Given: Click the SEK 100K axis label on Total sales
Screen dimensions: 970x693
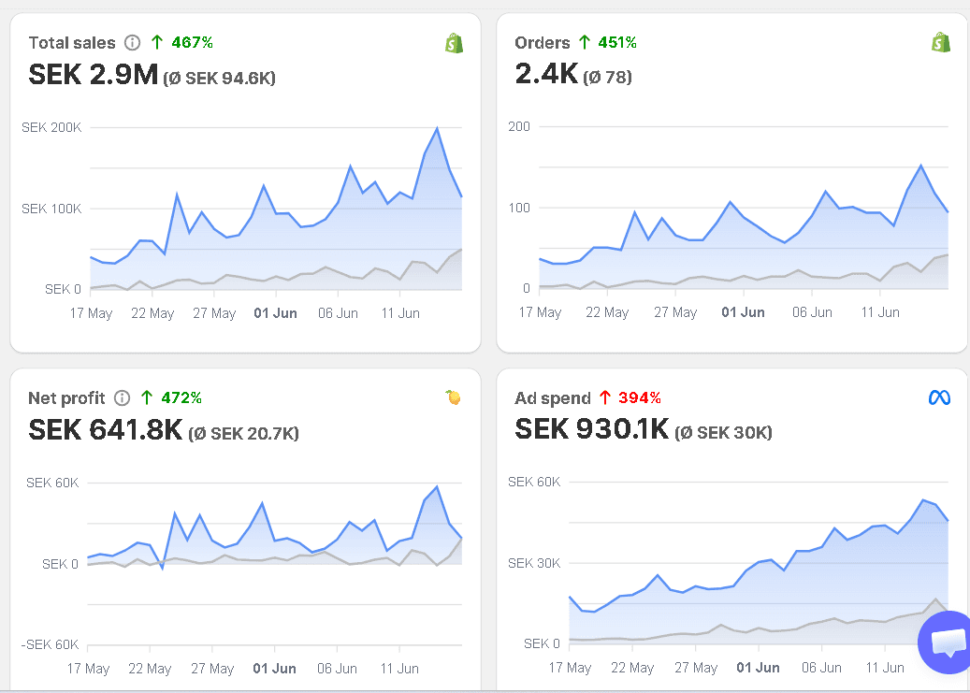Looking at the screenshot, I should [x=51, y=209].
